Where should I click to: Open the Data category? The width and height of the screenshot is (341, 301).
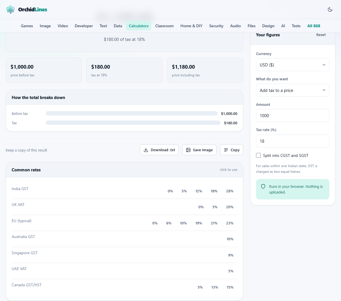pos(118,26)
